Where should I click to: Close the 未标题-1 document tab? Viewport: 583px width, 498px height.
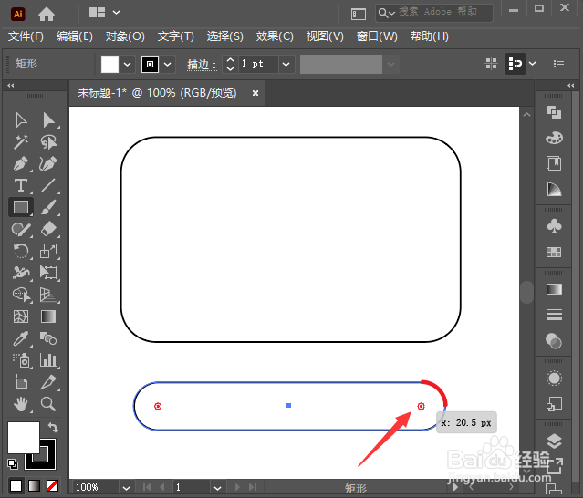pyautogui.click(x=255, y=93)
